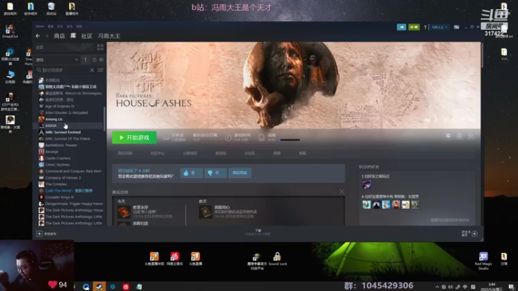Open Steam help question mark
Image resolution: width=518 pixels, height=291 pixels.
pos(425,27)
